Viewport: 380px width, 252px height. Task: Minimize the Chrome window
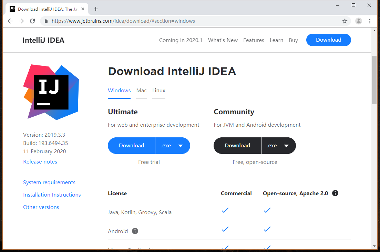(x=338, y=5)
